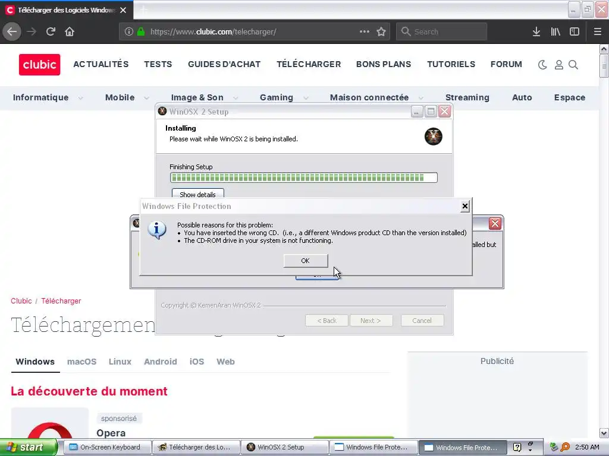
Task: Select the iOS platform tab
Action: (196, 362)
